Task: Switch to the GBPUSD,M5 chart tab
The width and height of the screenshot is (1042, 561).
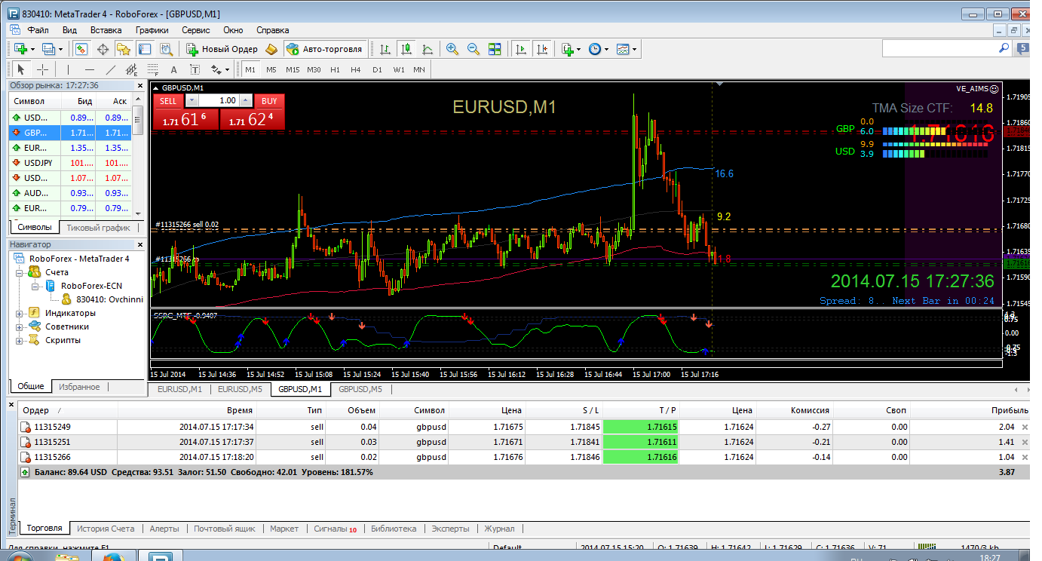Action: click(360, 389)
